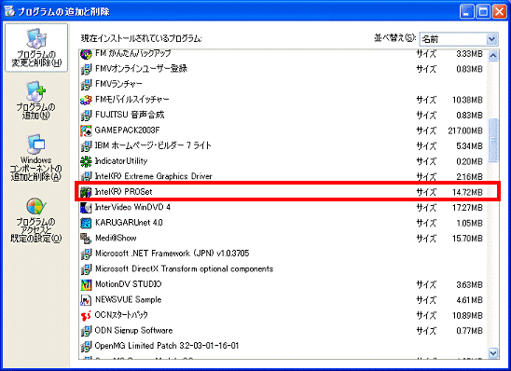Click the 5.34MB size value

point(469,146)
